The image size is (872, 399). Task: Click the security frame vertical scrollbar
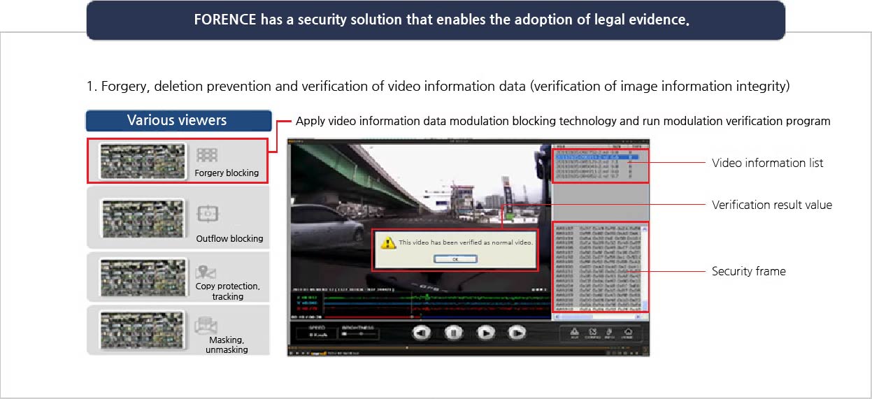[645, 268]
